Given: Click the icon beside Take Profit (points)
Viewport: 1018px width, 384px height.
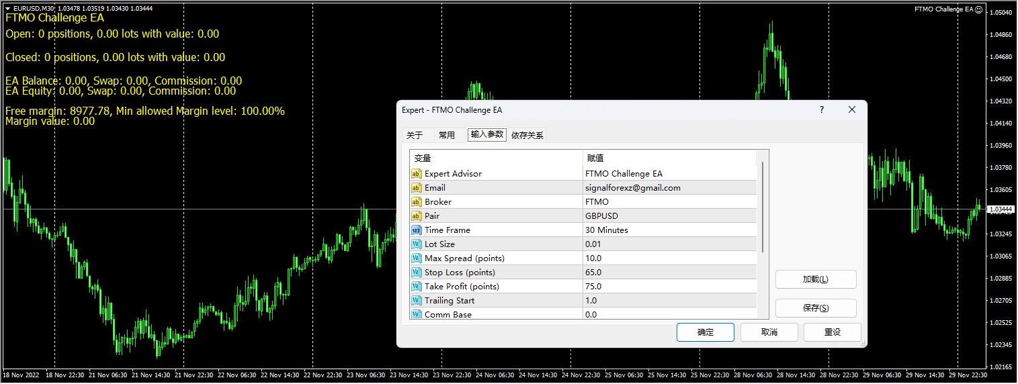Looking at the screenshot, I should click(x=416, y=287).
